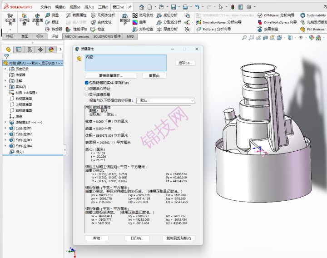This screenshot has height=258, width=327.
Task: Click the 选项 options button
Action: pyautogui.click(x=185, y=63)
